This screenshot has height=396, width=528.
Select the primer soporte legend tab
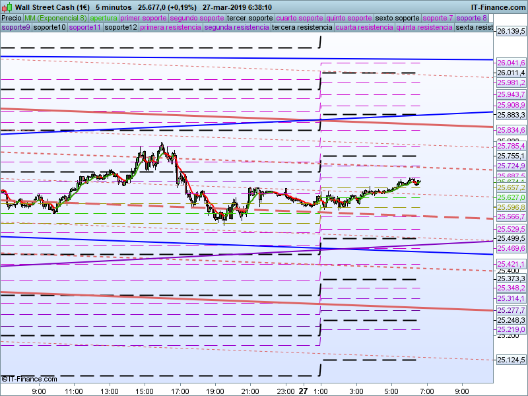(143, 18)
